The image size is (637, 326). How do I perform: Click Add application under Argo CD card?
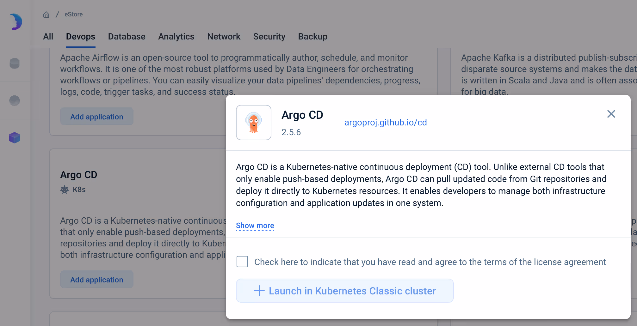pos(97,280)
